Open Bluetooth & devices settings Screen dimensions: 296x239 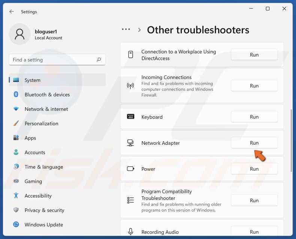point(57,94)
